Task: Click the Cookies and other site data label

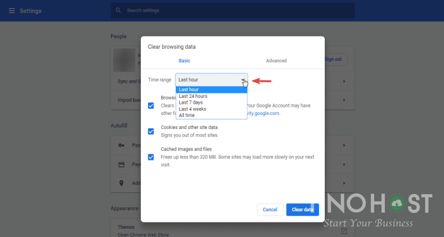Action: click(x=189, y=128)
